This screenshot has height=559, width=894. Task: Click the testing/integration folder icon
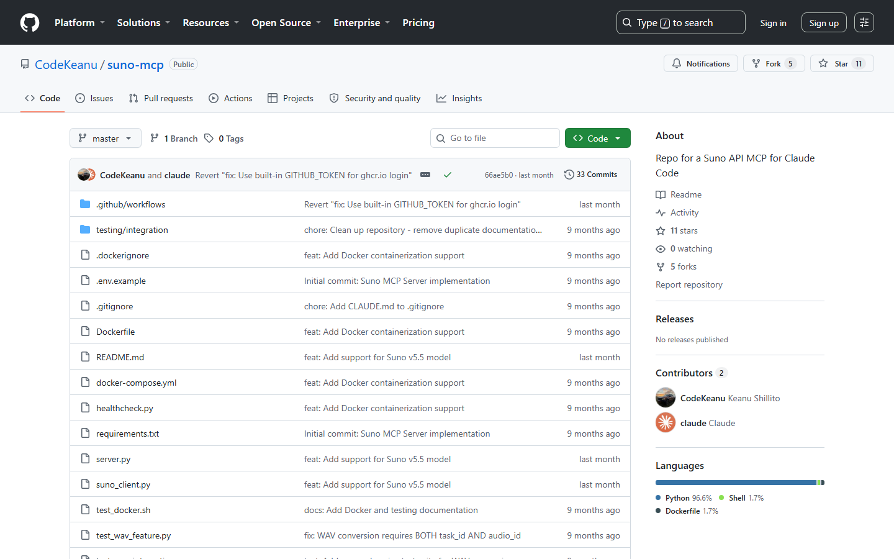coord(85,229)
